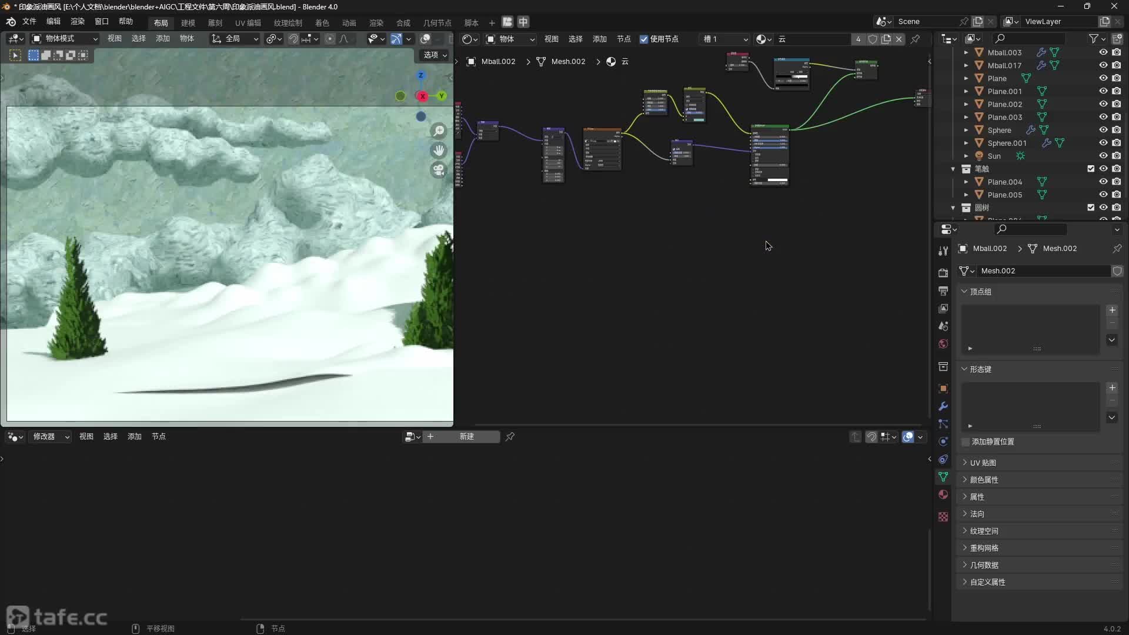
Task: Click Mball.002 breadcrumb in node editor
Action: click(x=498, y=62)
